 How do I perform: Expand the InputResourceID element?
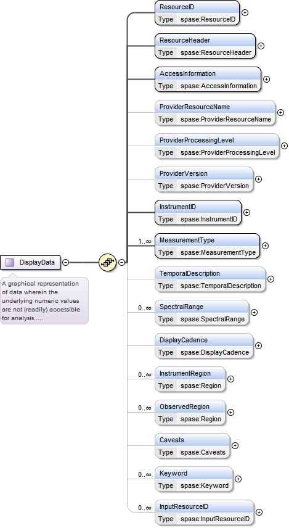[259, 513]
